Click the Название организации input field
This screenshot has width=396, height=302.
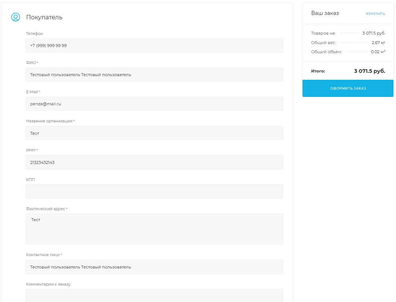[x=154, y=133]
